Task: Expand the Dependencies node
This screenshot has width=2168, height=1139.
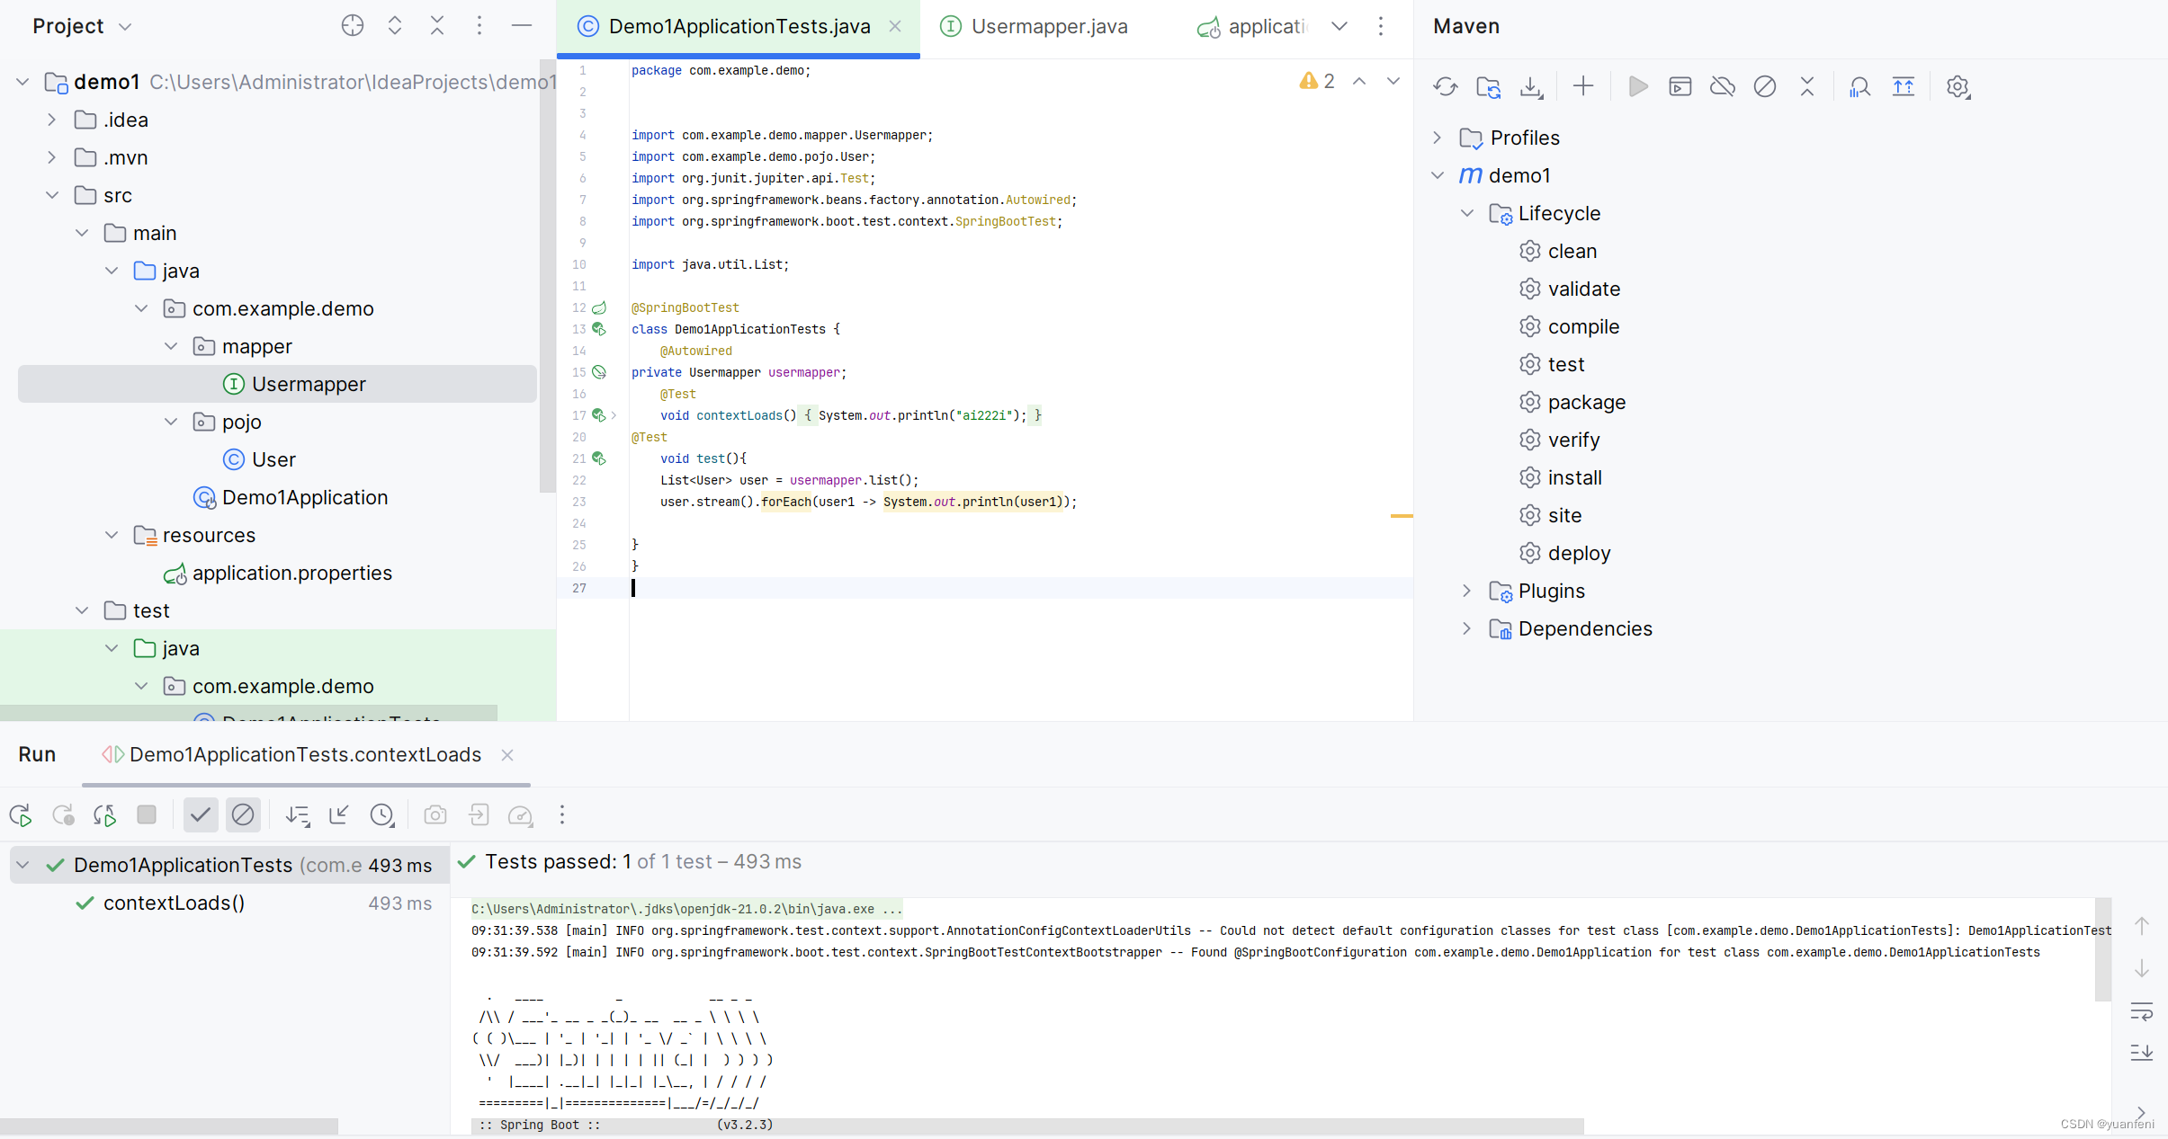Action: click(1466, 628)
